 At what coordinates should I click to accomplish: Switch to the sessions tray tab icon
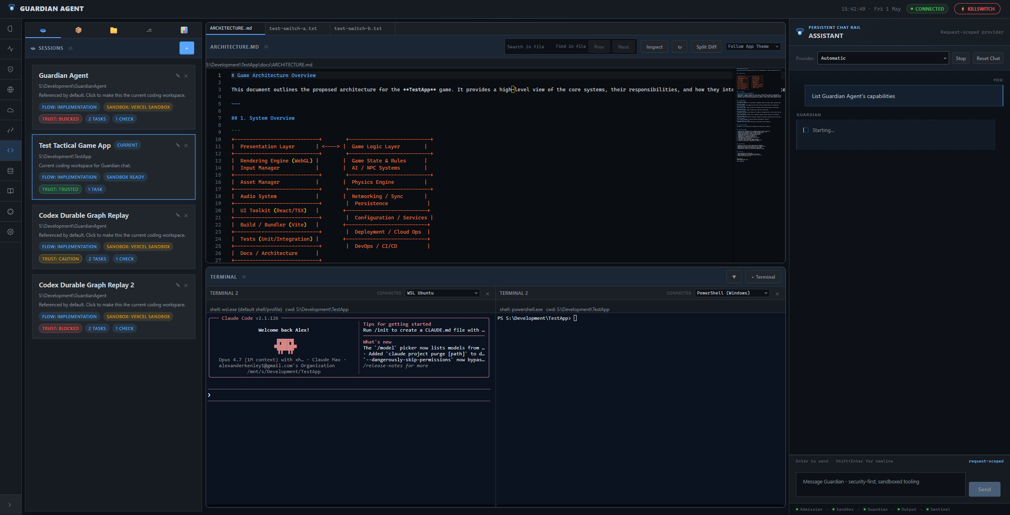[43, 30]
